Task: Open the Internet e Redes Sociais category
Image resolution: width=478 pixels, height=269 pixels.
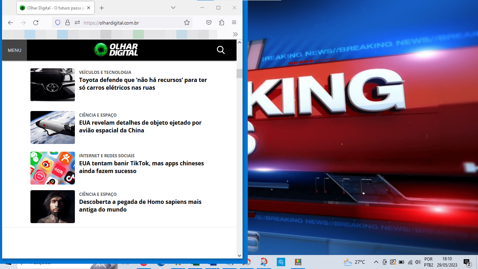Action: tap(107, 156)
